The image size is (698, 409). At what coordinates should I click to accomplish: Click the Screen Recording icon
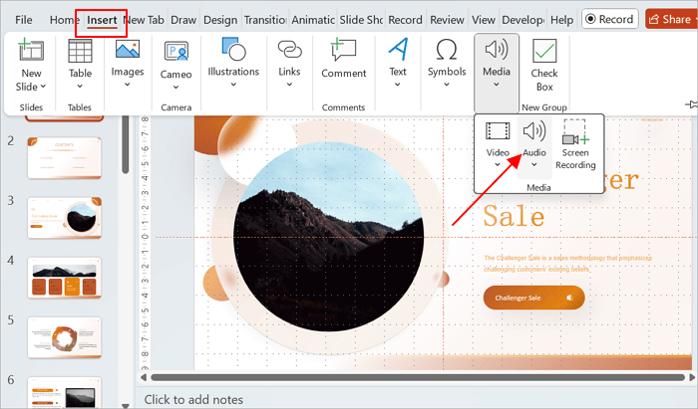[575, 133]
